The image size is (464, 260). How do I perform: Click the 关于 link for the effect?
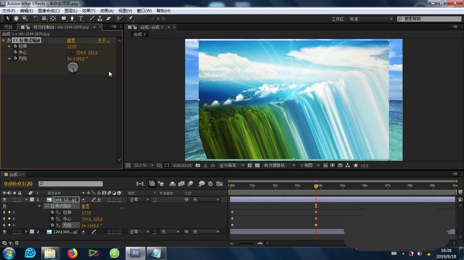(x=102, y=41)
